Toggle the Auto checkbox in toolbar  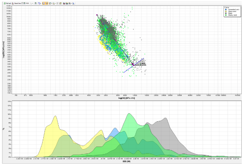click(x=22, y=3)
